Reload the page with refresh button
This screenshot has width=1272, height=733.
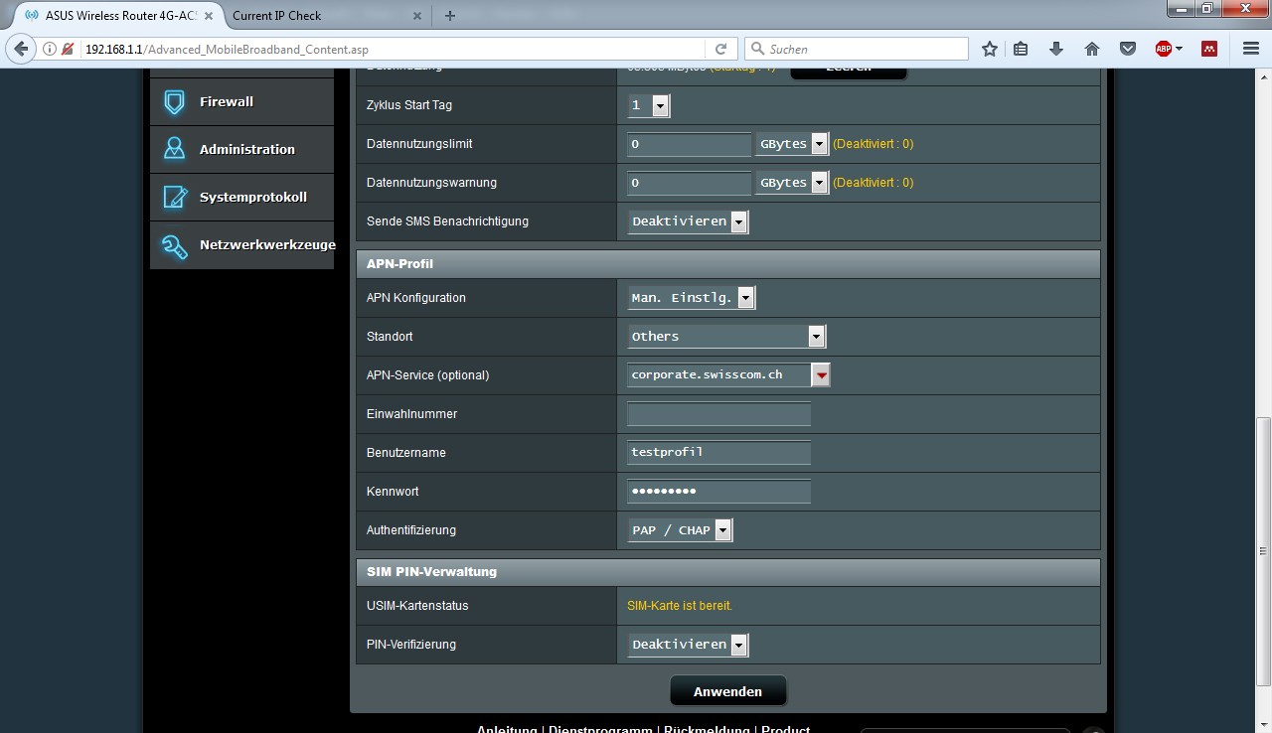coord(720,49)
